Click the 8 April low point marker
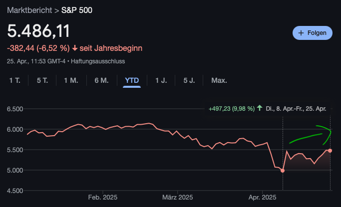The height and width of the screenshot is (207, 341). click(283, 171)
